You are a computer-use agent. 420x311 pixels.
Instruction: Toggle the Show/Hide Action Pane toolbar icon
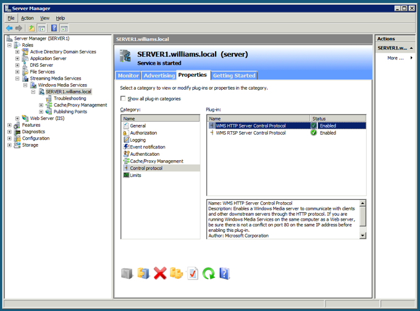64,28
